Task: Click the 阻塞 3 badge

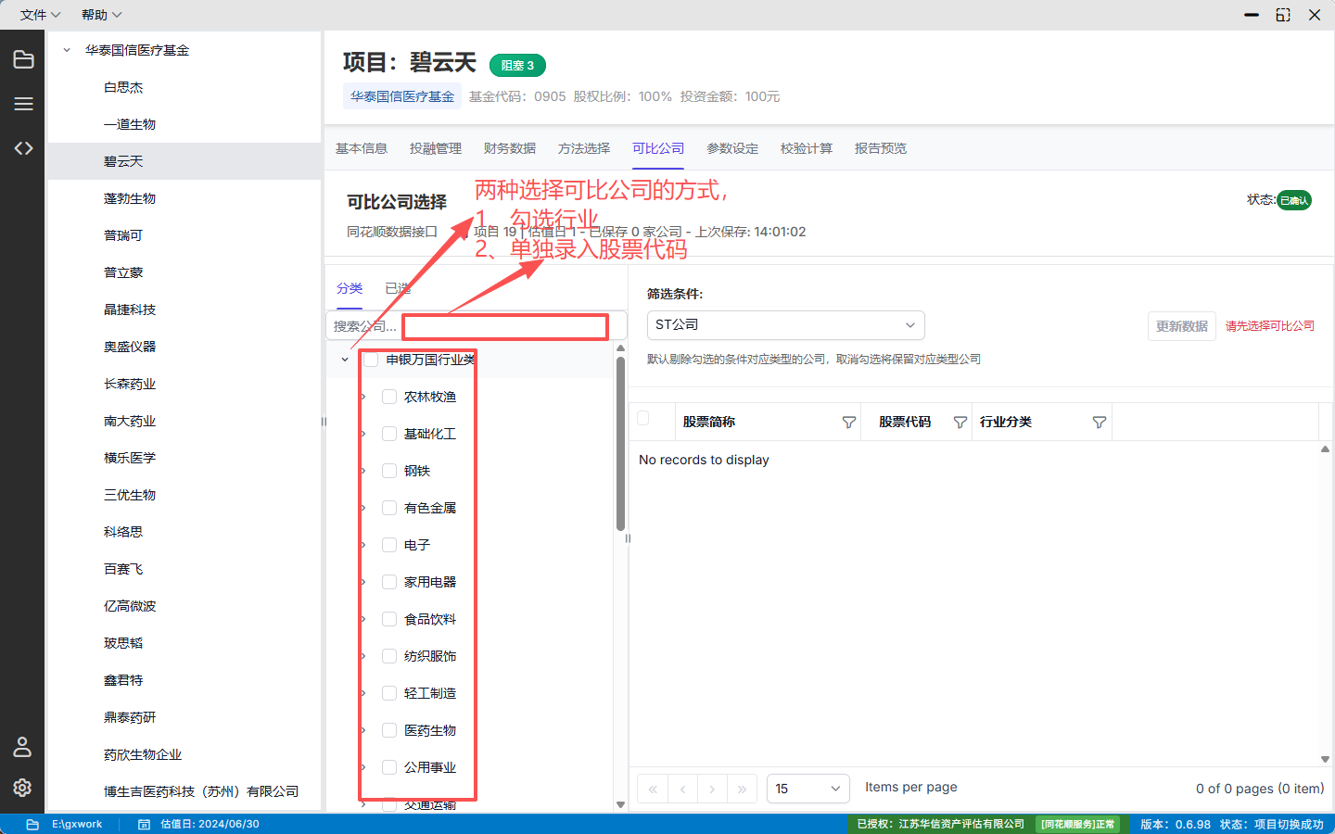Action: pos(517,65)
